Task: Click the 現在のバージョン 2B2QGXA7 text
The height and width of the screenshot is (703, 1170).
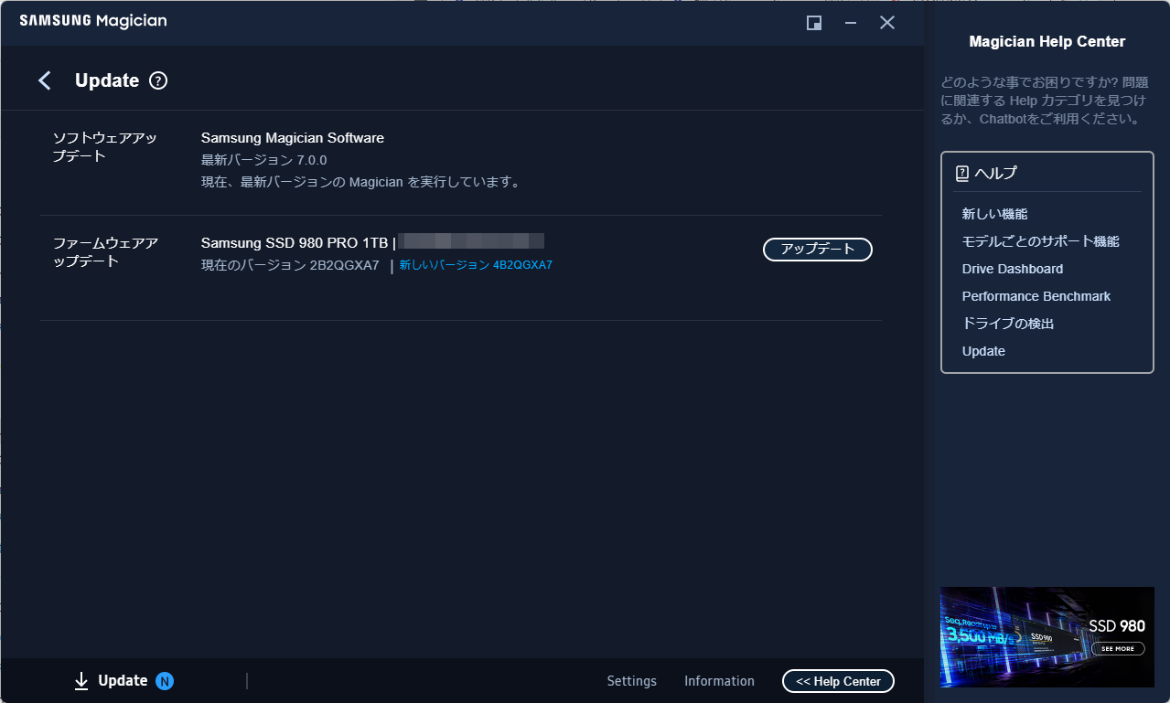Action: pyautogui.click(x=290, y=265)
